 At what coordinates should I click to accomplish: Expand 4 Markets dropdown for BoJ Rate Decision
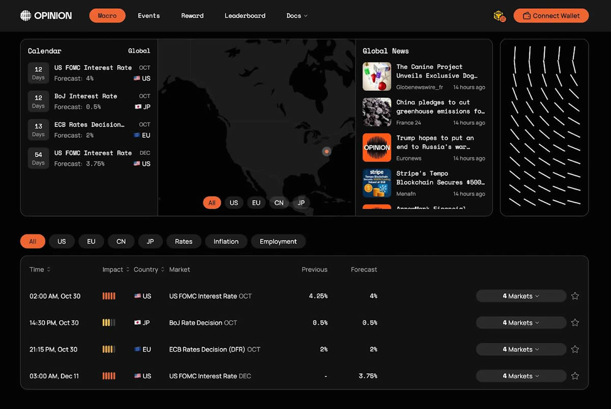coord(521,322)
